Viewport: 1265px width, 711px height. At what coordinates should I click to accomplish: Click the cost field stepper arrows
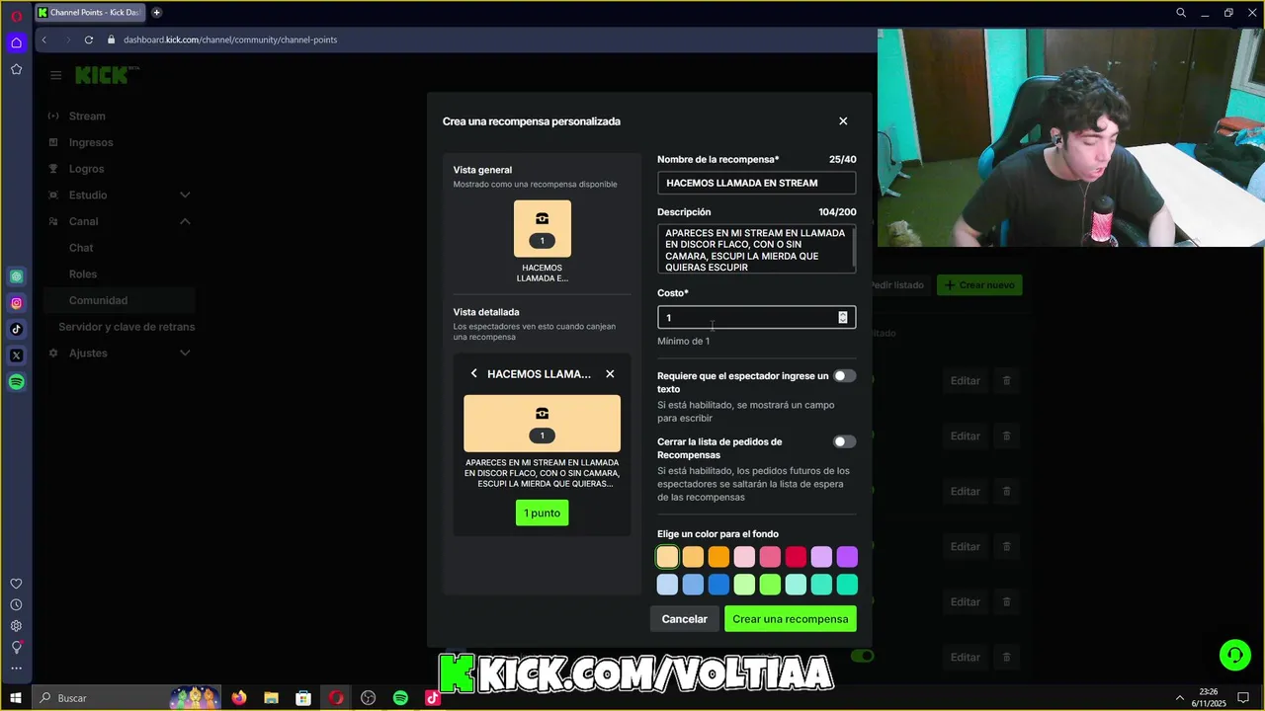click(843, 317)
